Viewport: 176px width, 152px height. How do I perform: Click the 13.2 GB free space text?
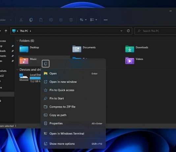coord(35,81)
